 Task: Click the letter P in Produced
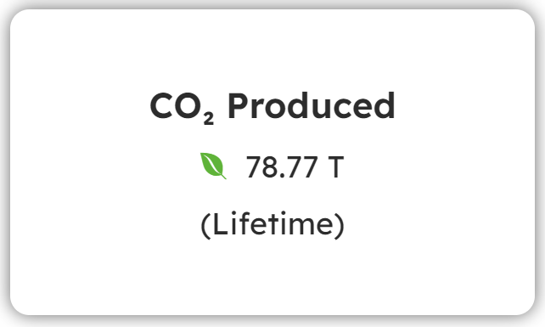(x=239, y=106)
